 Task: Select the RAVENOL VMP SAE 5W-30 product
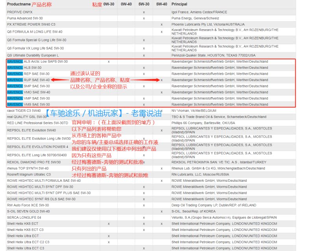point(28,98)
